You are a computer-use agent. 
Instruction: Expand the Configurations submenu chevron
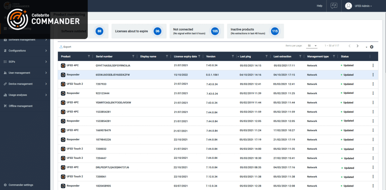pyautogui.click(x=46, y=51)
